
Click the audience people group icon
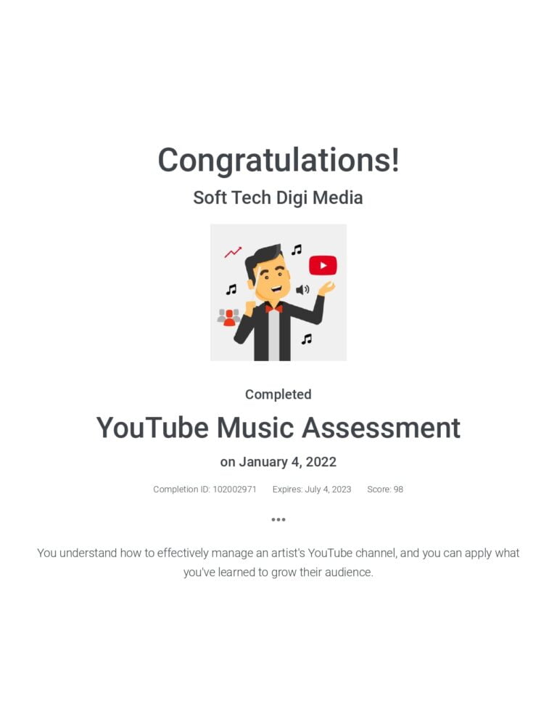(228, 317)
